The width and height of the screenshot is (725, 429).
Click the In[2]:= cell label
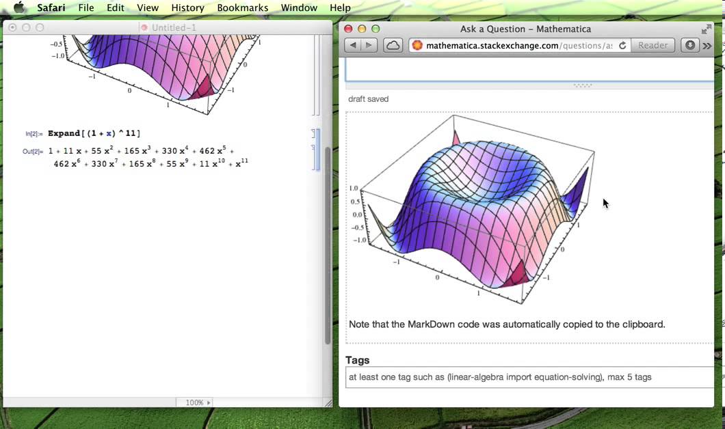click(34, 134)
